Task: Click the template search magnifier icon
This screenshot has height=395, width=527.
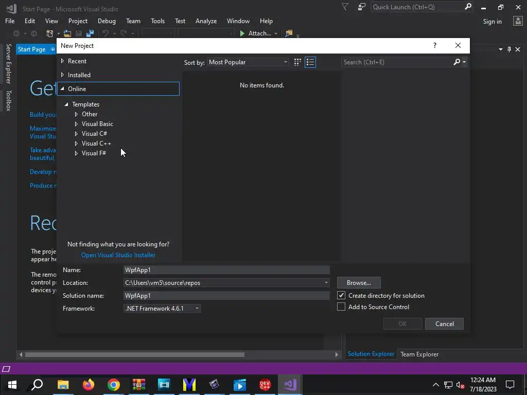Action: tap(457, 62)
